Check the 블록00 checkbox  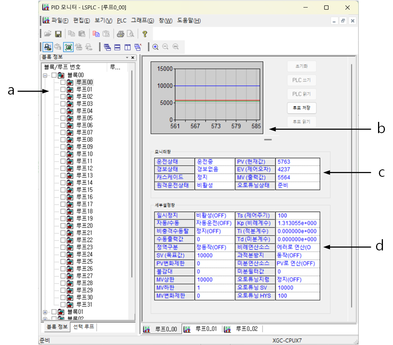click(54, 75)
